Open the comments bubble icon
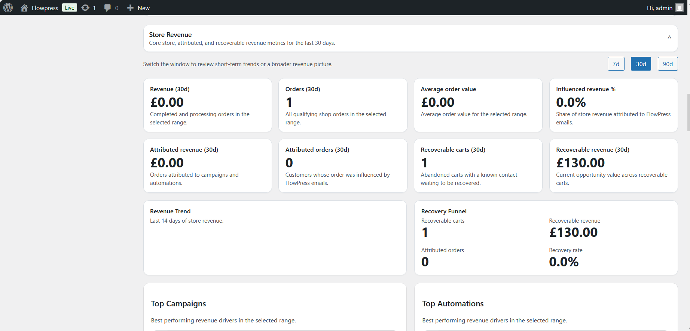This screenshot has height=331, width=690. [x=107, y=8]
